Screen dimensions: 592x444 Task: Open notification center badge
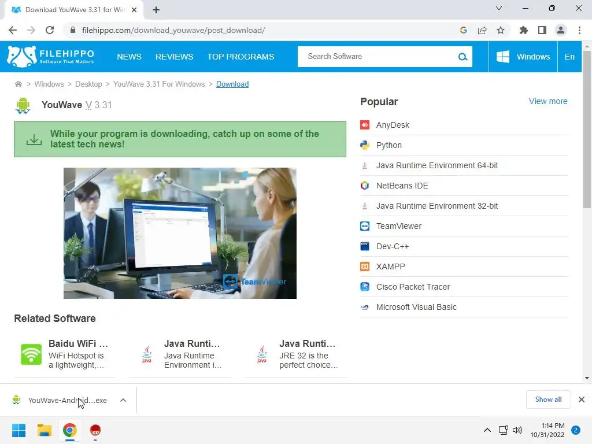[x=576, y=430]
